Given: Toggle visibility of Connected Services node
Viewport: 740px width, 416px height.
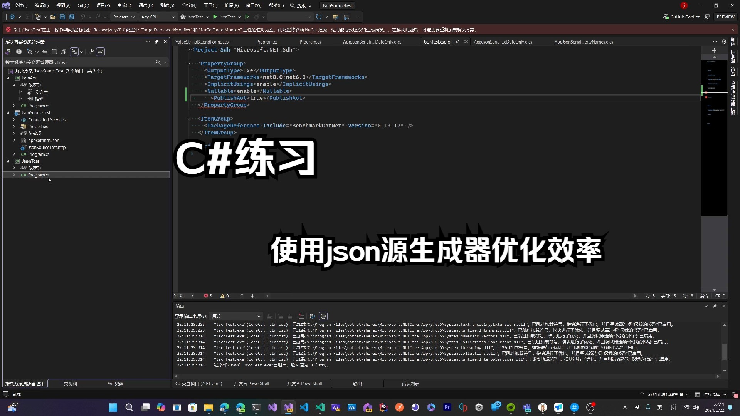Looking at the screenshot, I should (14, 119).
